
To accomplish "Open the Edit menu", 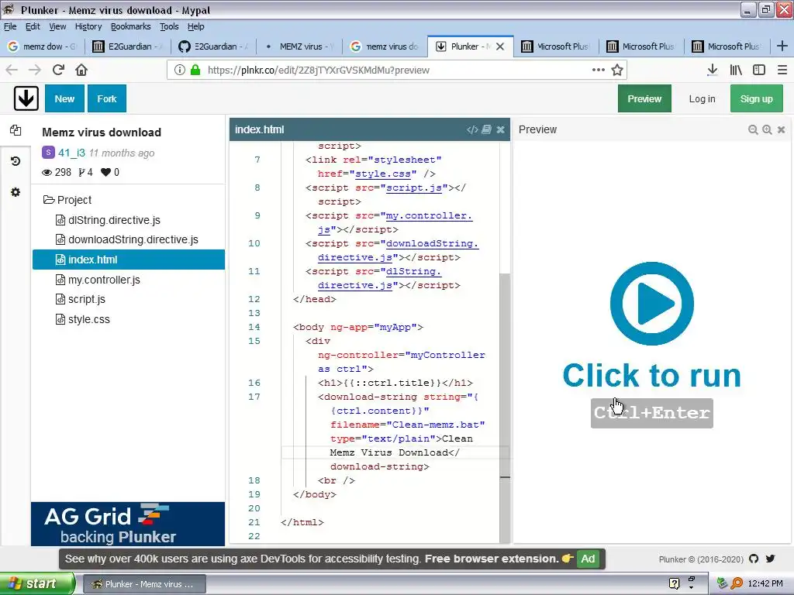I will 33,26.
